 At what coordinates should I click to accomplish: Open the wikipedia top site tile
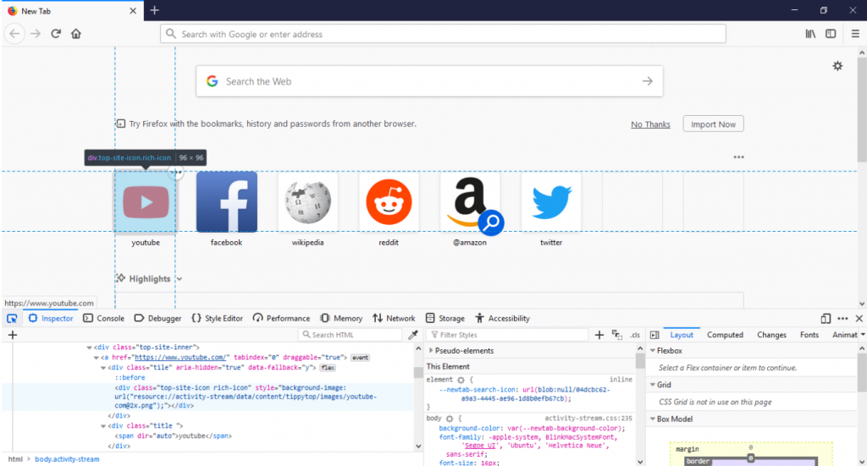[x=308, y=201]
